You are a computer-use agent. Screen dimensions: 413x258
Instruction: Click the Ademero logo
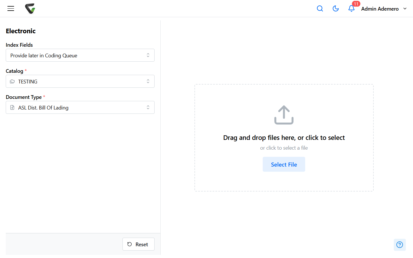pyautogui.click(x=30, y=9)
